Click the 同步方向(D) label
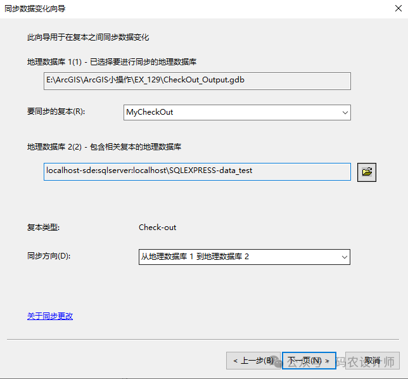 tap(49, 256)
